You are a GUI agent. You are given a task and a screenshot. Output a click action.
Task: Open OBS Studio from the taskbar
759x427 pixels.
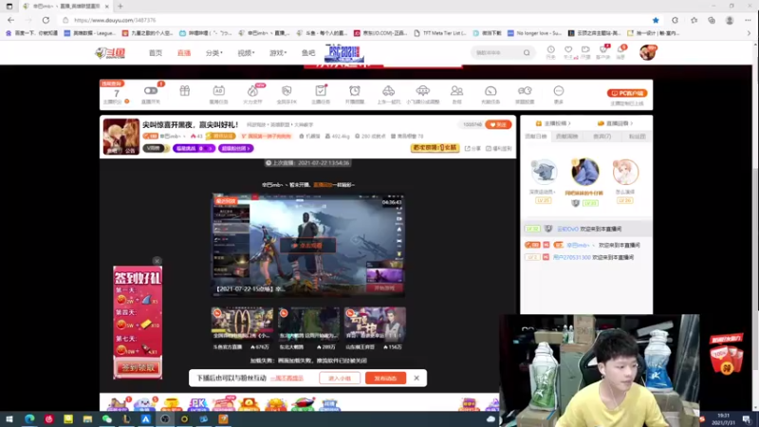[x=165, y=419]
